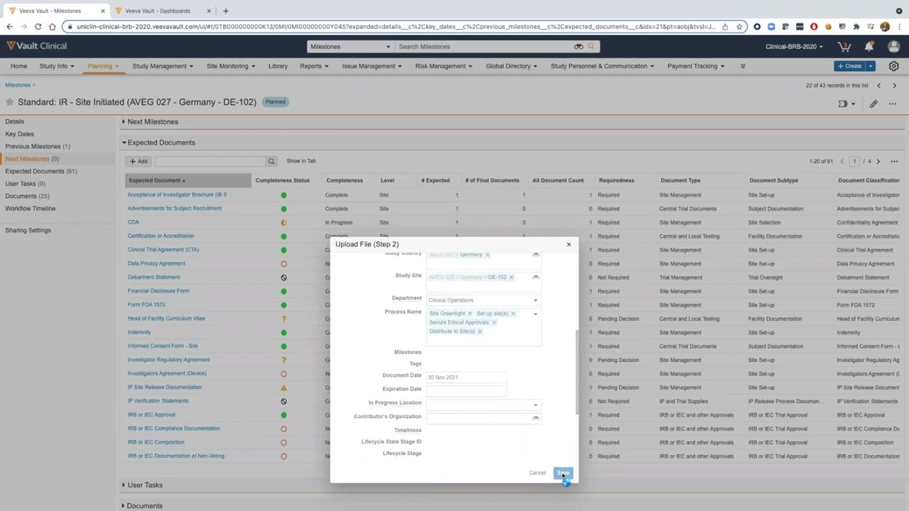Go to previous page of expected documents
909x511 pixels.
(x=842, y=162)
